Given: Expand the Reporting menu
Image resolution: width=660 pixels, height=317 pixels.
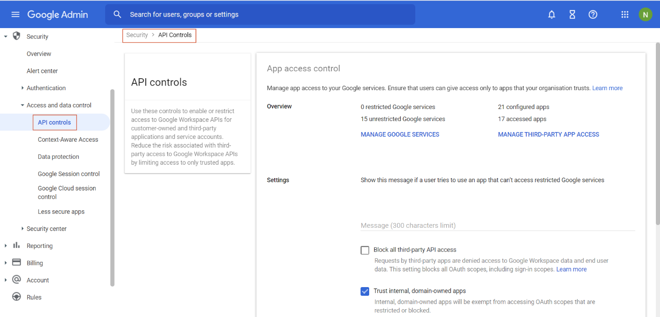Looking at the screenshot, I should [6, 246].
